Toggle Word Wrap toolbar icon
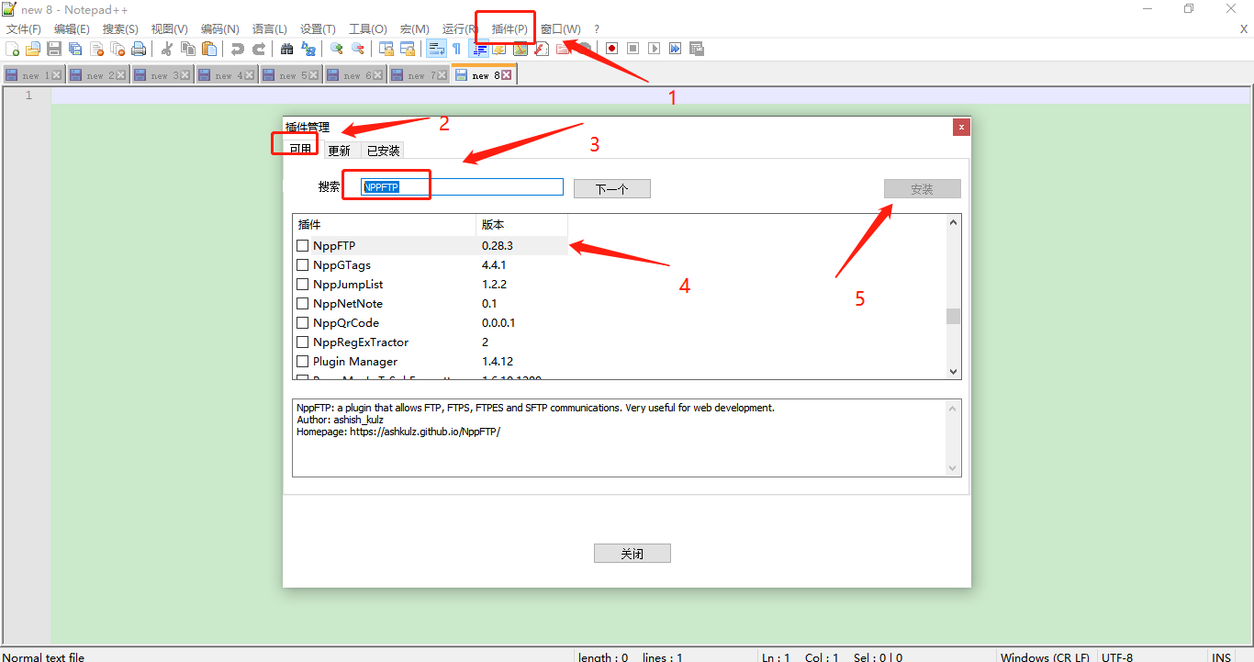This screenshot has height=662, width=1254. (x=436, y=49)
